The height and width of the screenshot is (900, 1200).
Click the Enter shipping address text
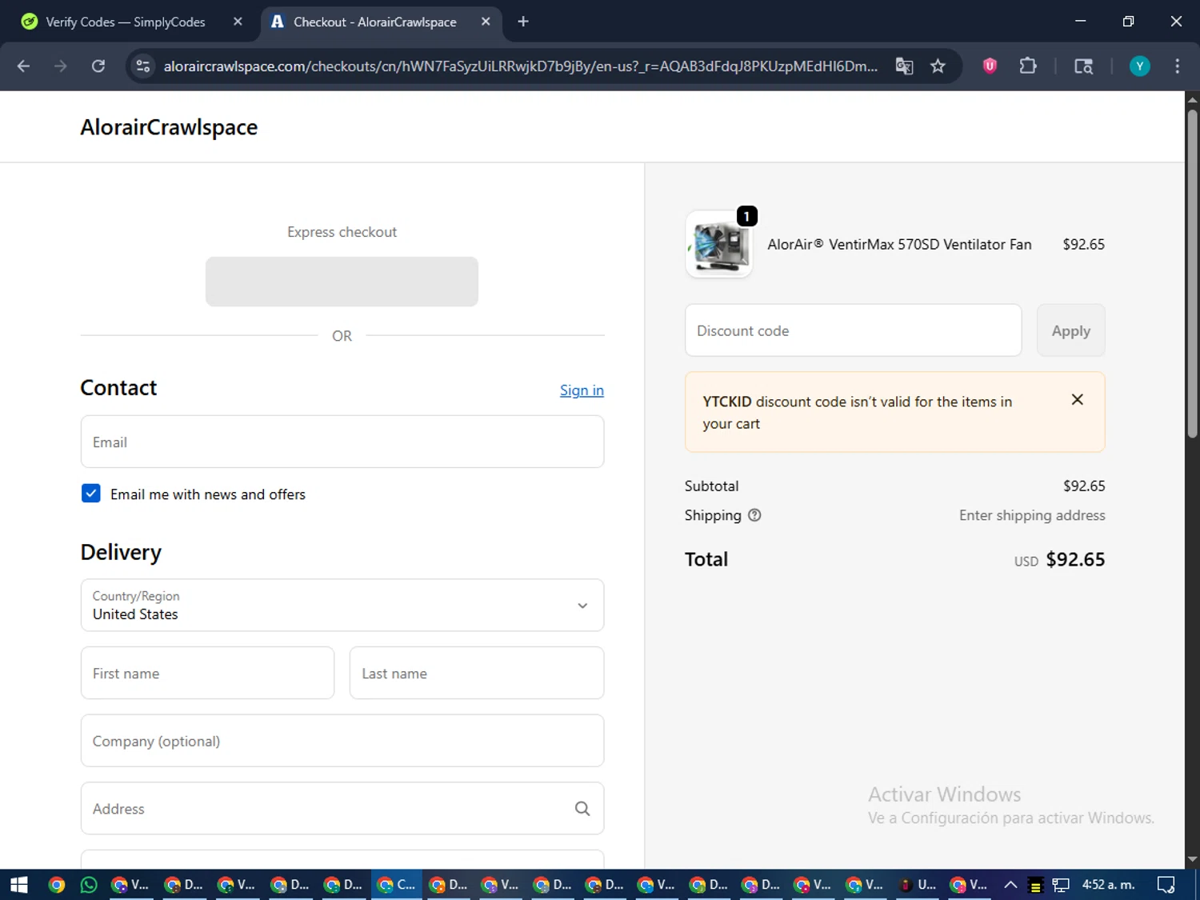click(x=1032, y=515)
